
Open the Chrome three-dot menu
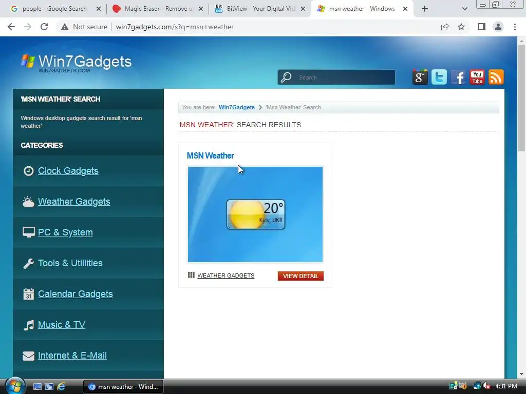click(515, 27)
